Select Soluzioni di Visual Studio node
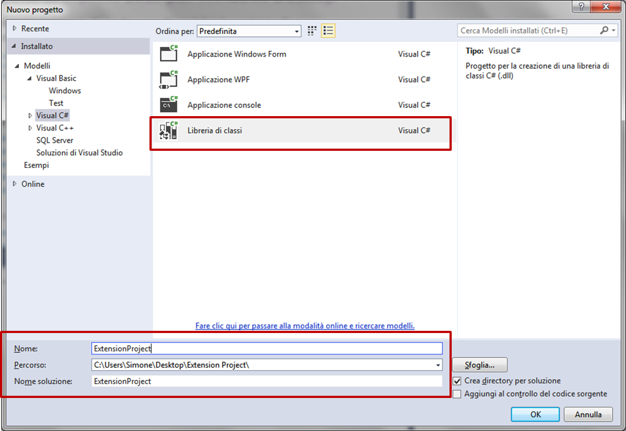Viewport: 626px width, 431px height. tap(79, 152)
